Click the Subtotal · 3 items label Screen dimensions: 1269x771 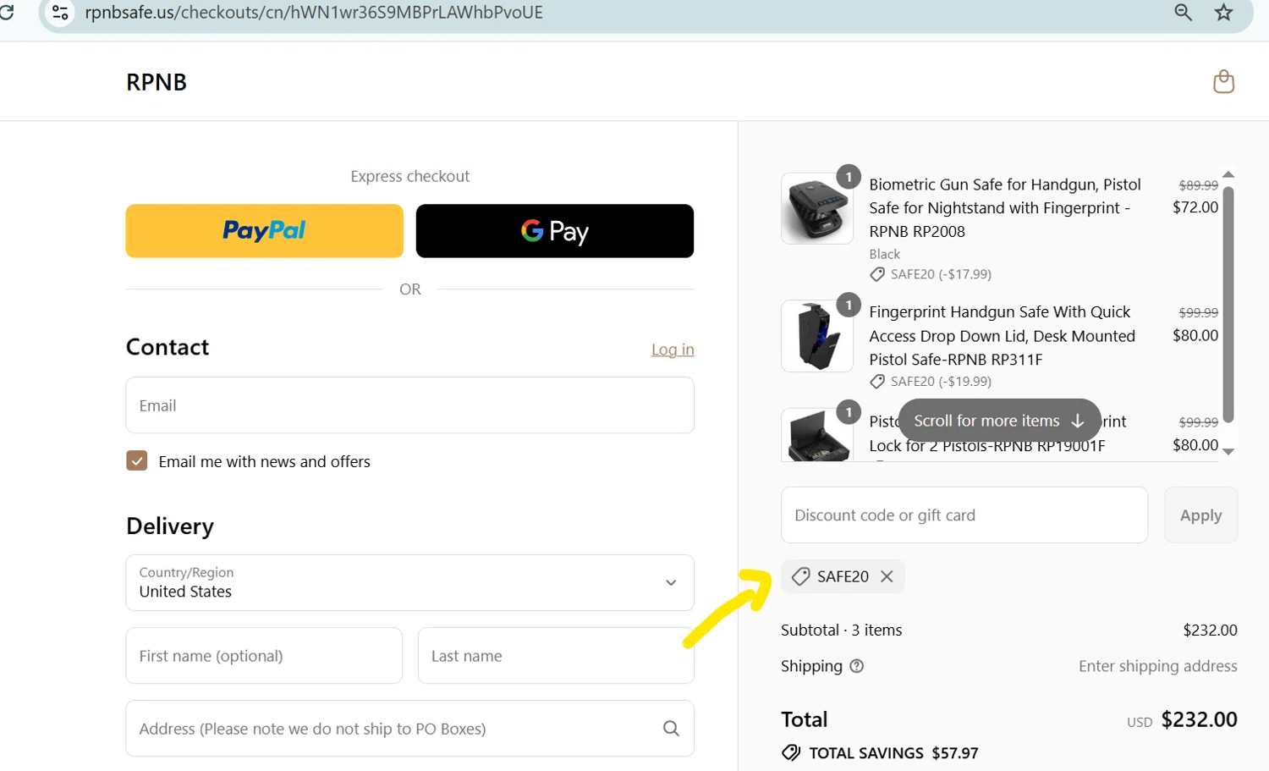point(841,630)
